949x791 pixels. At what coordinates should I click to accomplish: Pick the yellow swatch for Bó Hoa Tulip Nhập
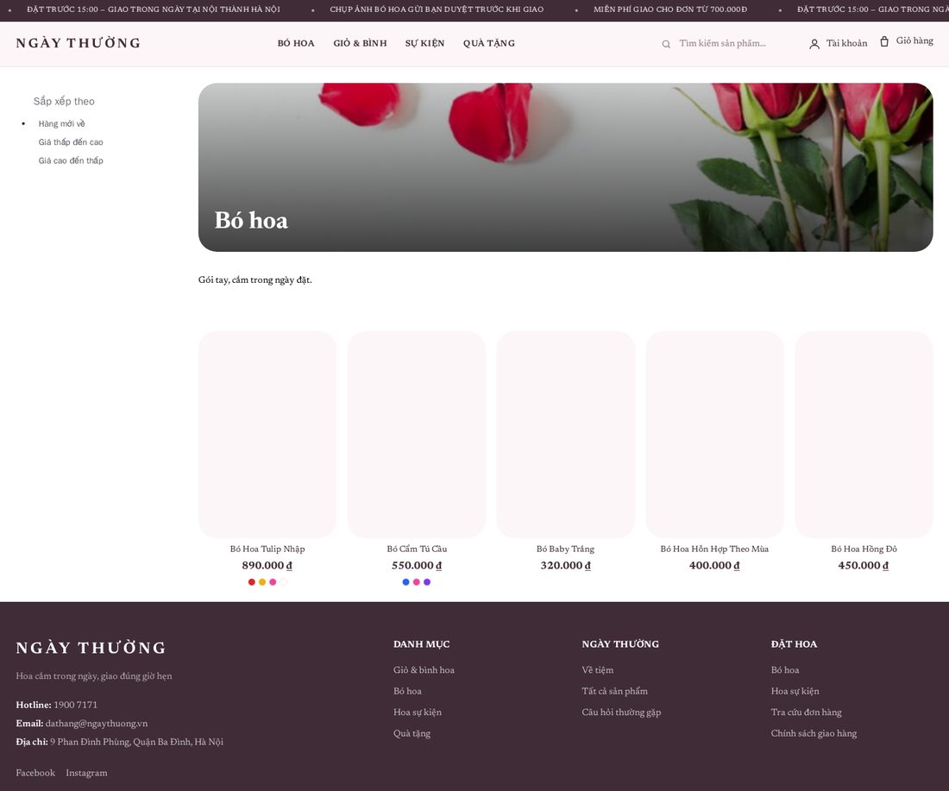[262, 582]
